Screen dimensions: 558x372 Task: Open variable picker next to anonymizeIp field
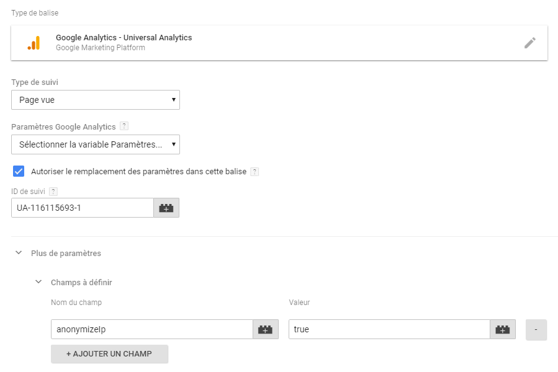tap(266, 329)
